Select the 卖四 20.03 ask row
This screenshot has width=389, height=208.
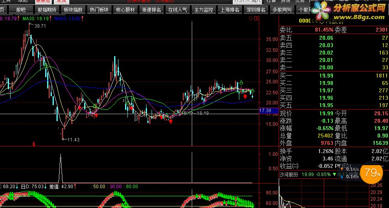click(x=334, y=45)
